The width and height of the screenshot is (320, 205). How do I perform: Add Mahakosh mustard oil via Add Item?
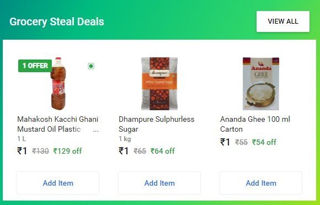(58, 183)
